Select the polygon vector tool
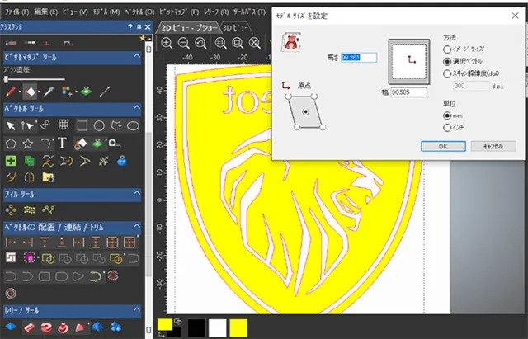528x339 pixels. point(11,144)
